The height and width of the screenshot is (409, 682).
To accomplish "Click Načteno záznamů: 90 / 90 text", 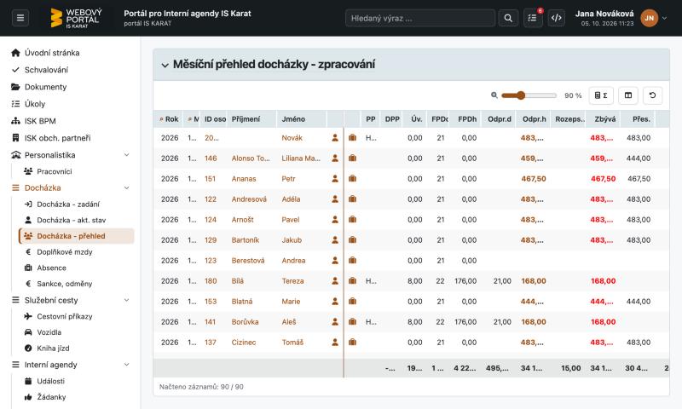I will point(201,386).
